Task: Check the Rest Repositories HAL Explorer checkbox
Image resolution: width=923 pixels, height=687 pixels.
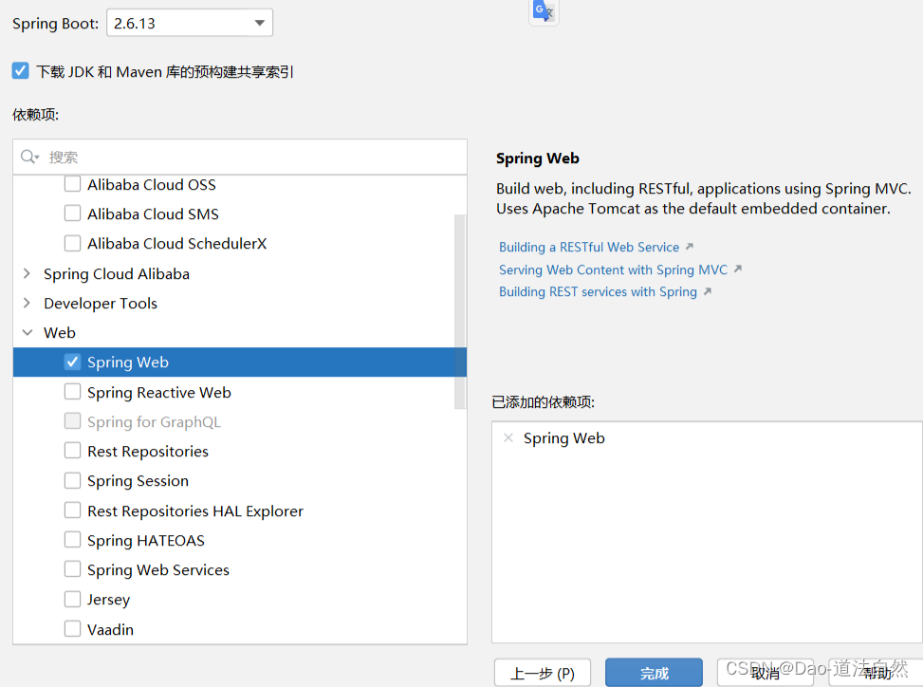Action: click(72, 510)
